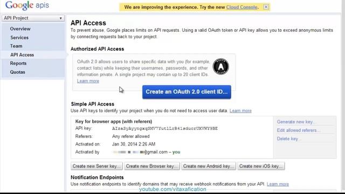Open Learn more for Notification Endpoints
The width and height of the screenshot is (345, 194).
[278, 184]
